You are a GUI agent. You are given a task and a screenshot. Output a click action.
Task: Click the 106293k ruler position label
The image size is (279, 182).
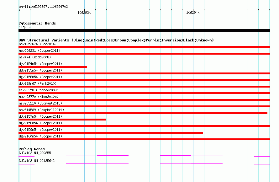click(84, 13)
